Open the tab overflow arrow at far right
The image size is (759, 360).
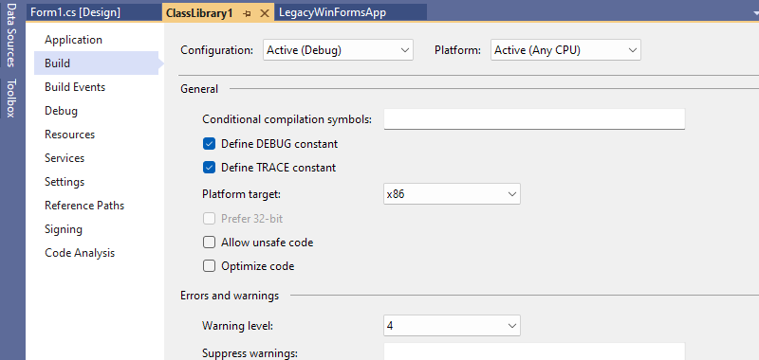[753, 13]
